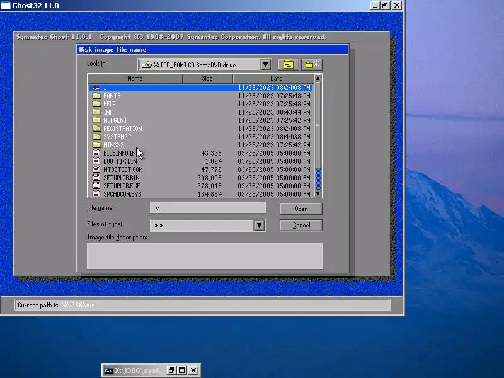Click the Open button
This screenshot has height=378, width=504.
(301, 209)
